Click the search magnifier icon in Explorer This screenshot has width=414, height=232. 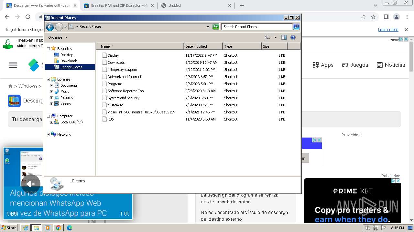coord(296,27)
